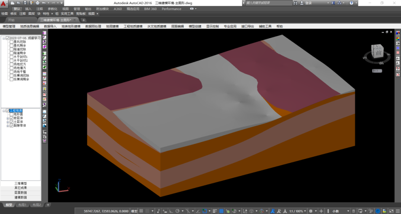Click the Save icon in quick access toolbar
The width and height of the screenshot is (401, 214).
click(x=25, y=3)
